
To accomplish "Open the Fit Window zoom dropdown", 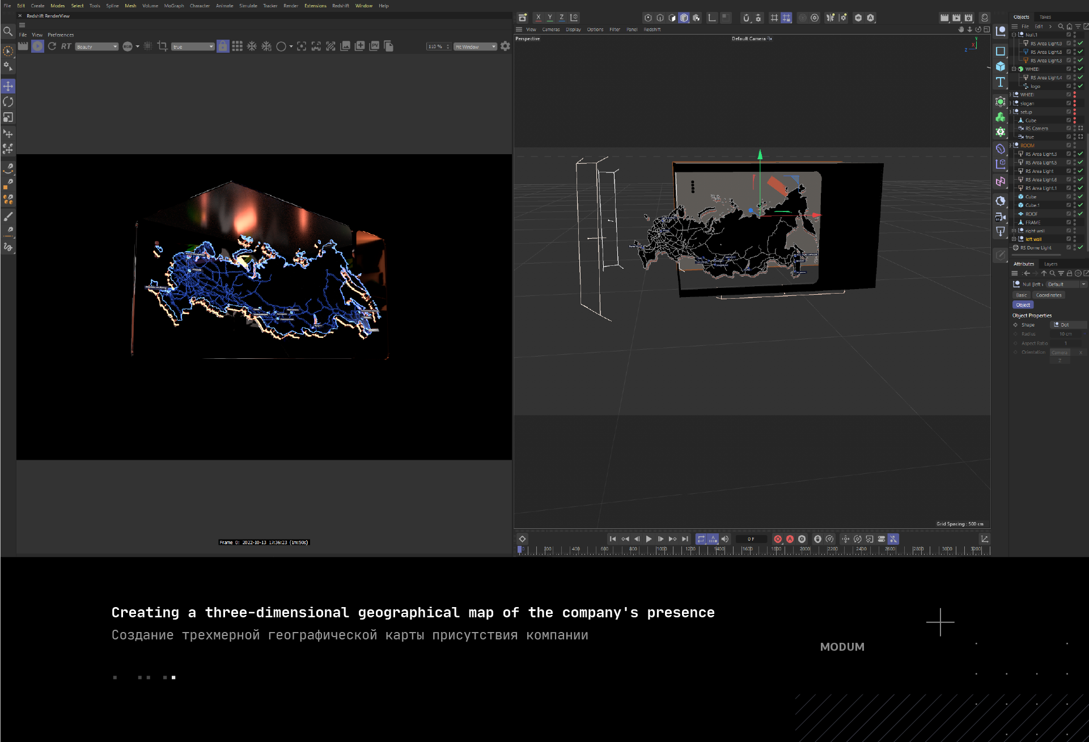I will 475,46.
